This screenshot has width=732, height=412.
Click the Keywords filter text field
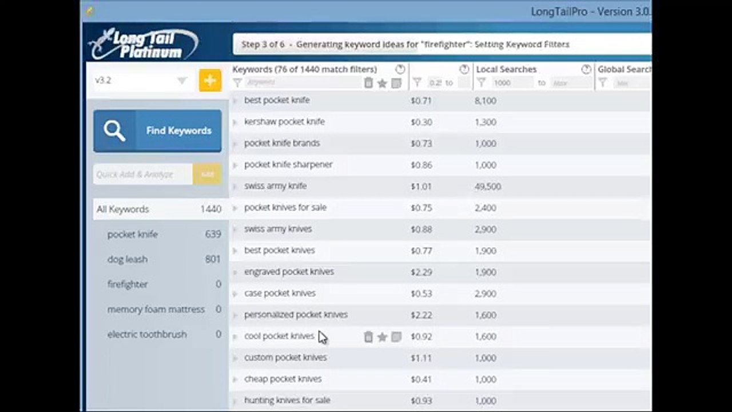point(303,83)
